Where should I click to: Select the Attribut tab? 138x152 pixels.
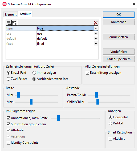point(25,14)
